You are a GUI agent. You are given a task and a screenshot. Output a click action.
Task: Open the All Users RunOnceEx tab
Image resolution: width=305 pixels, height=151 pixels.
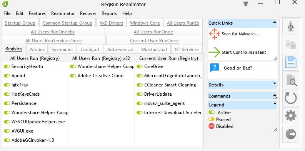(53, 32)
